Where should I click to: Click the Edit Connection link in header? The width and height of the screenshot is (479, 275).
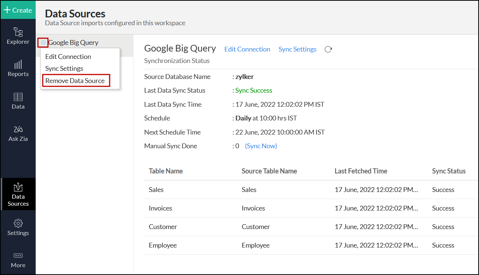(247, 49)
